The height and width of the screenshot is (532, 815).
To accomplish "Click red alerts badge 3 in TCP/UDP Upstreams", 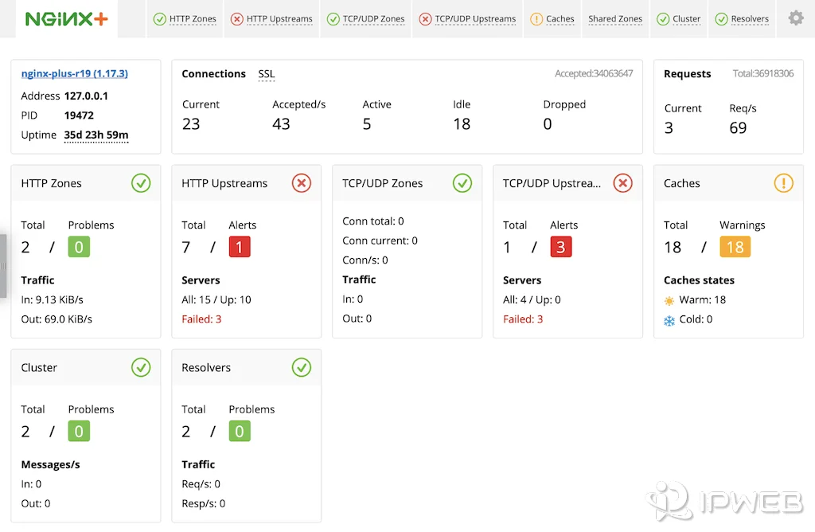I will pyautogui.click(x=561, y=247).
